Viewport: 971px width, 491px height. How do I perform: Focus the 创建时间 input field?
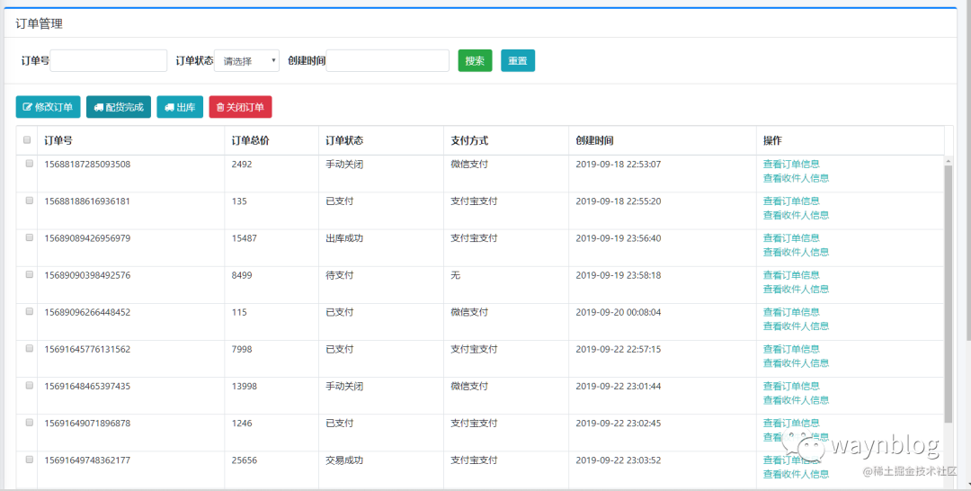tap(388, 60)
